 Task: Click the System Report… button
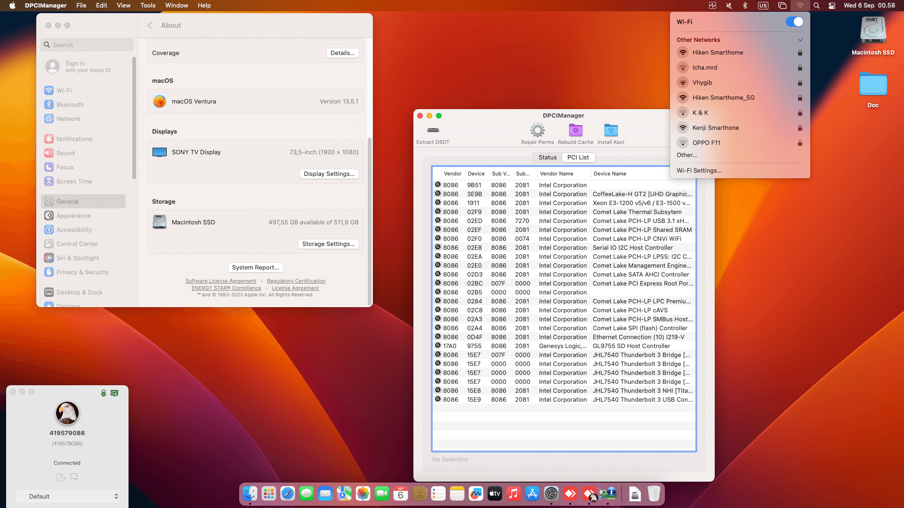[x=255, y=267]
